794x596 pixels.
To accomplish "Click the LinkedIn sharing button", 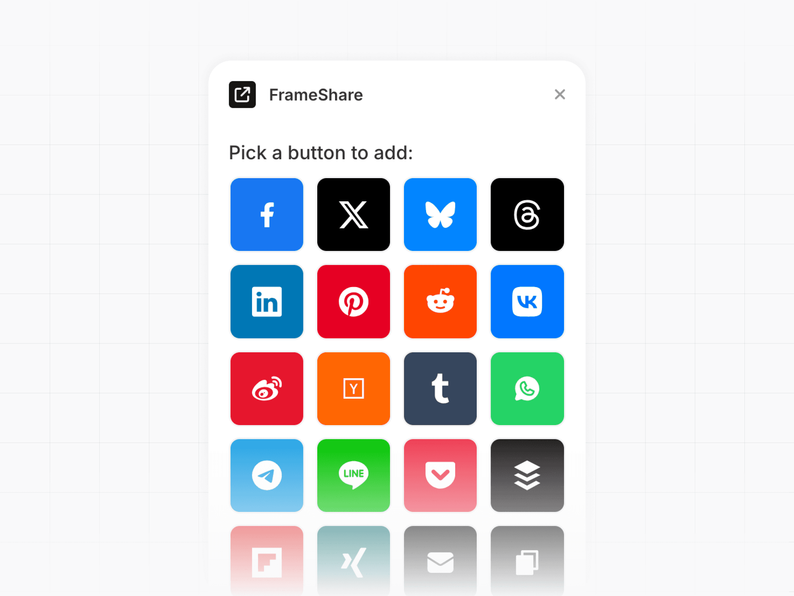I will tap(267, 301).
